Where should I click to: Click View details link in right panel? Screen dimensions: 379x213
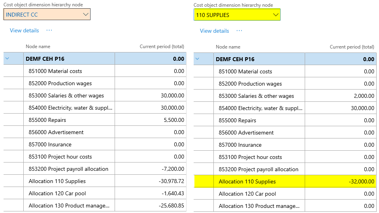(215, 31)
